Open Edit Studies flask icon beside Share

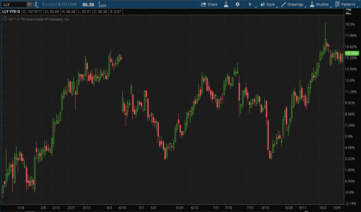(x=226, y=5)
